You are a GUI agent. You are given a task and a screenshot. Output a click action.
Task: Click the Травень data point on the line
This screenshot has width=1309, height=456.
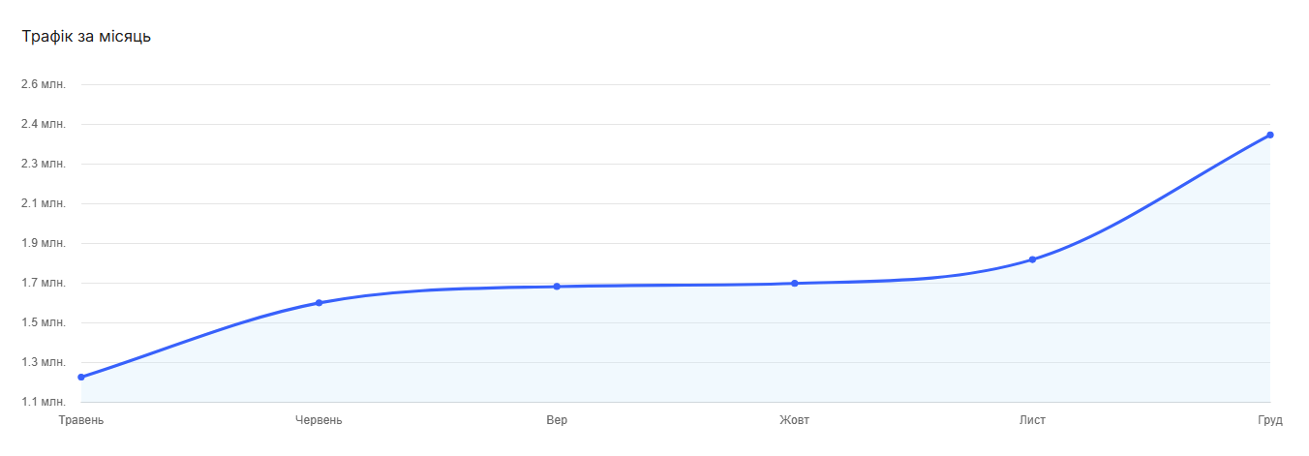[x=81, y=377]
